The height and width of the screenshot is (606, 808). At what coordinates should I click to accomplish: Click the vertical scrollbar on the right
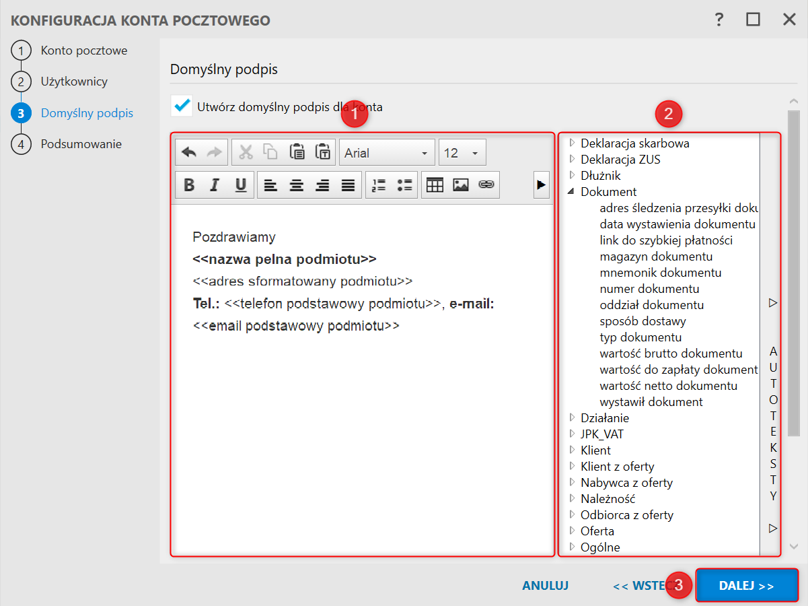click(x=794, y=269)
